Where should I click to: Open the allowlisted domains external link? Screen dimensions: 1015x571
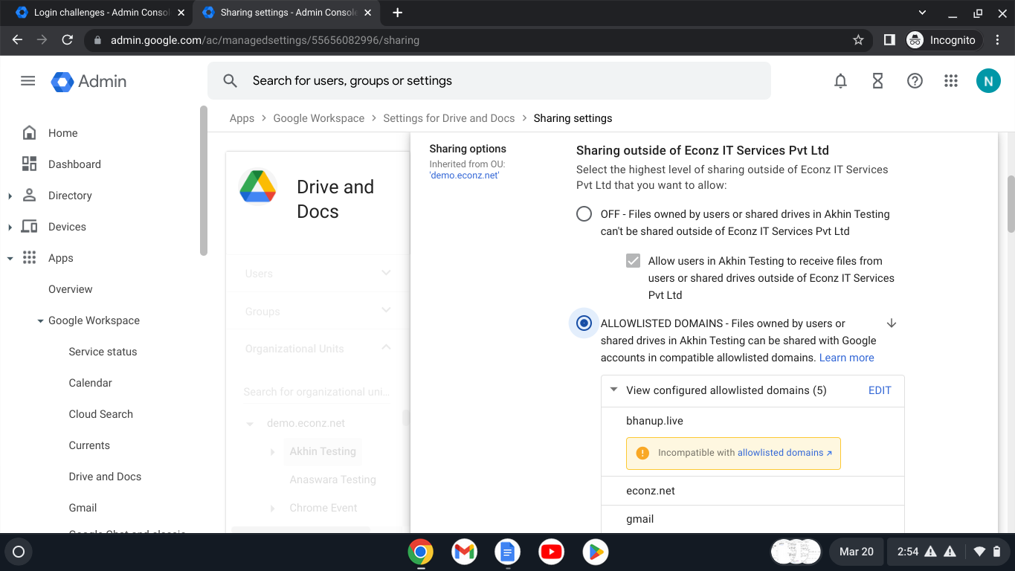coord(784,453)
